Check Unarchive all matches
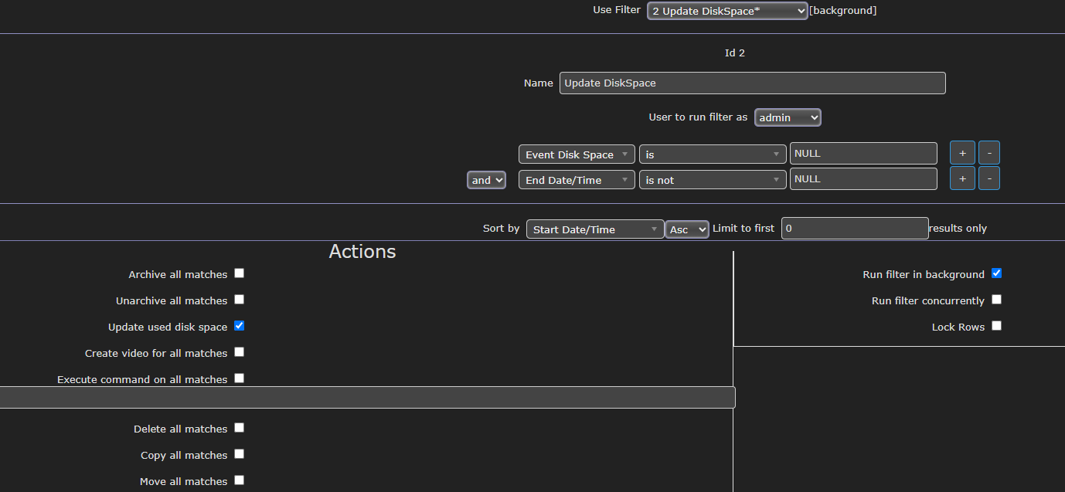The image size is (1065, 492). tap(240, 300)
